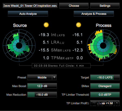Adjust the Max Boost 12.0 dB slider

coord(42,86)
